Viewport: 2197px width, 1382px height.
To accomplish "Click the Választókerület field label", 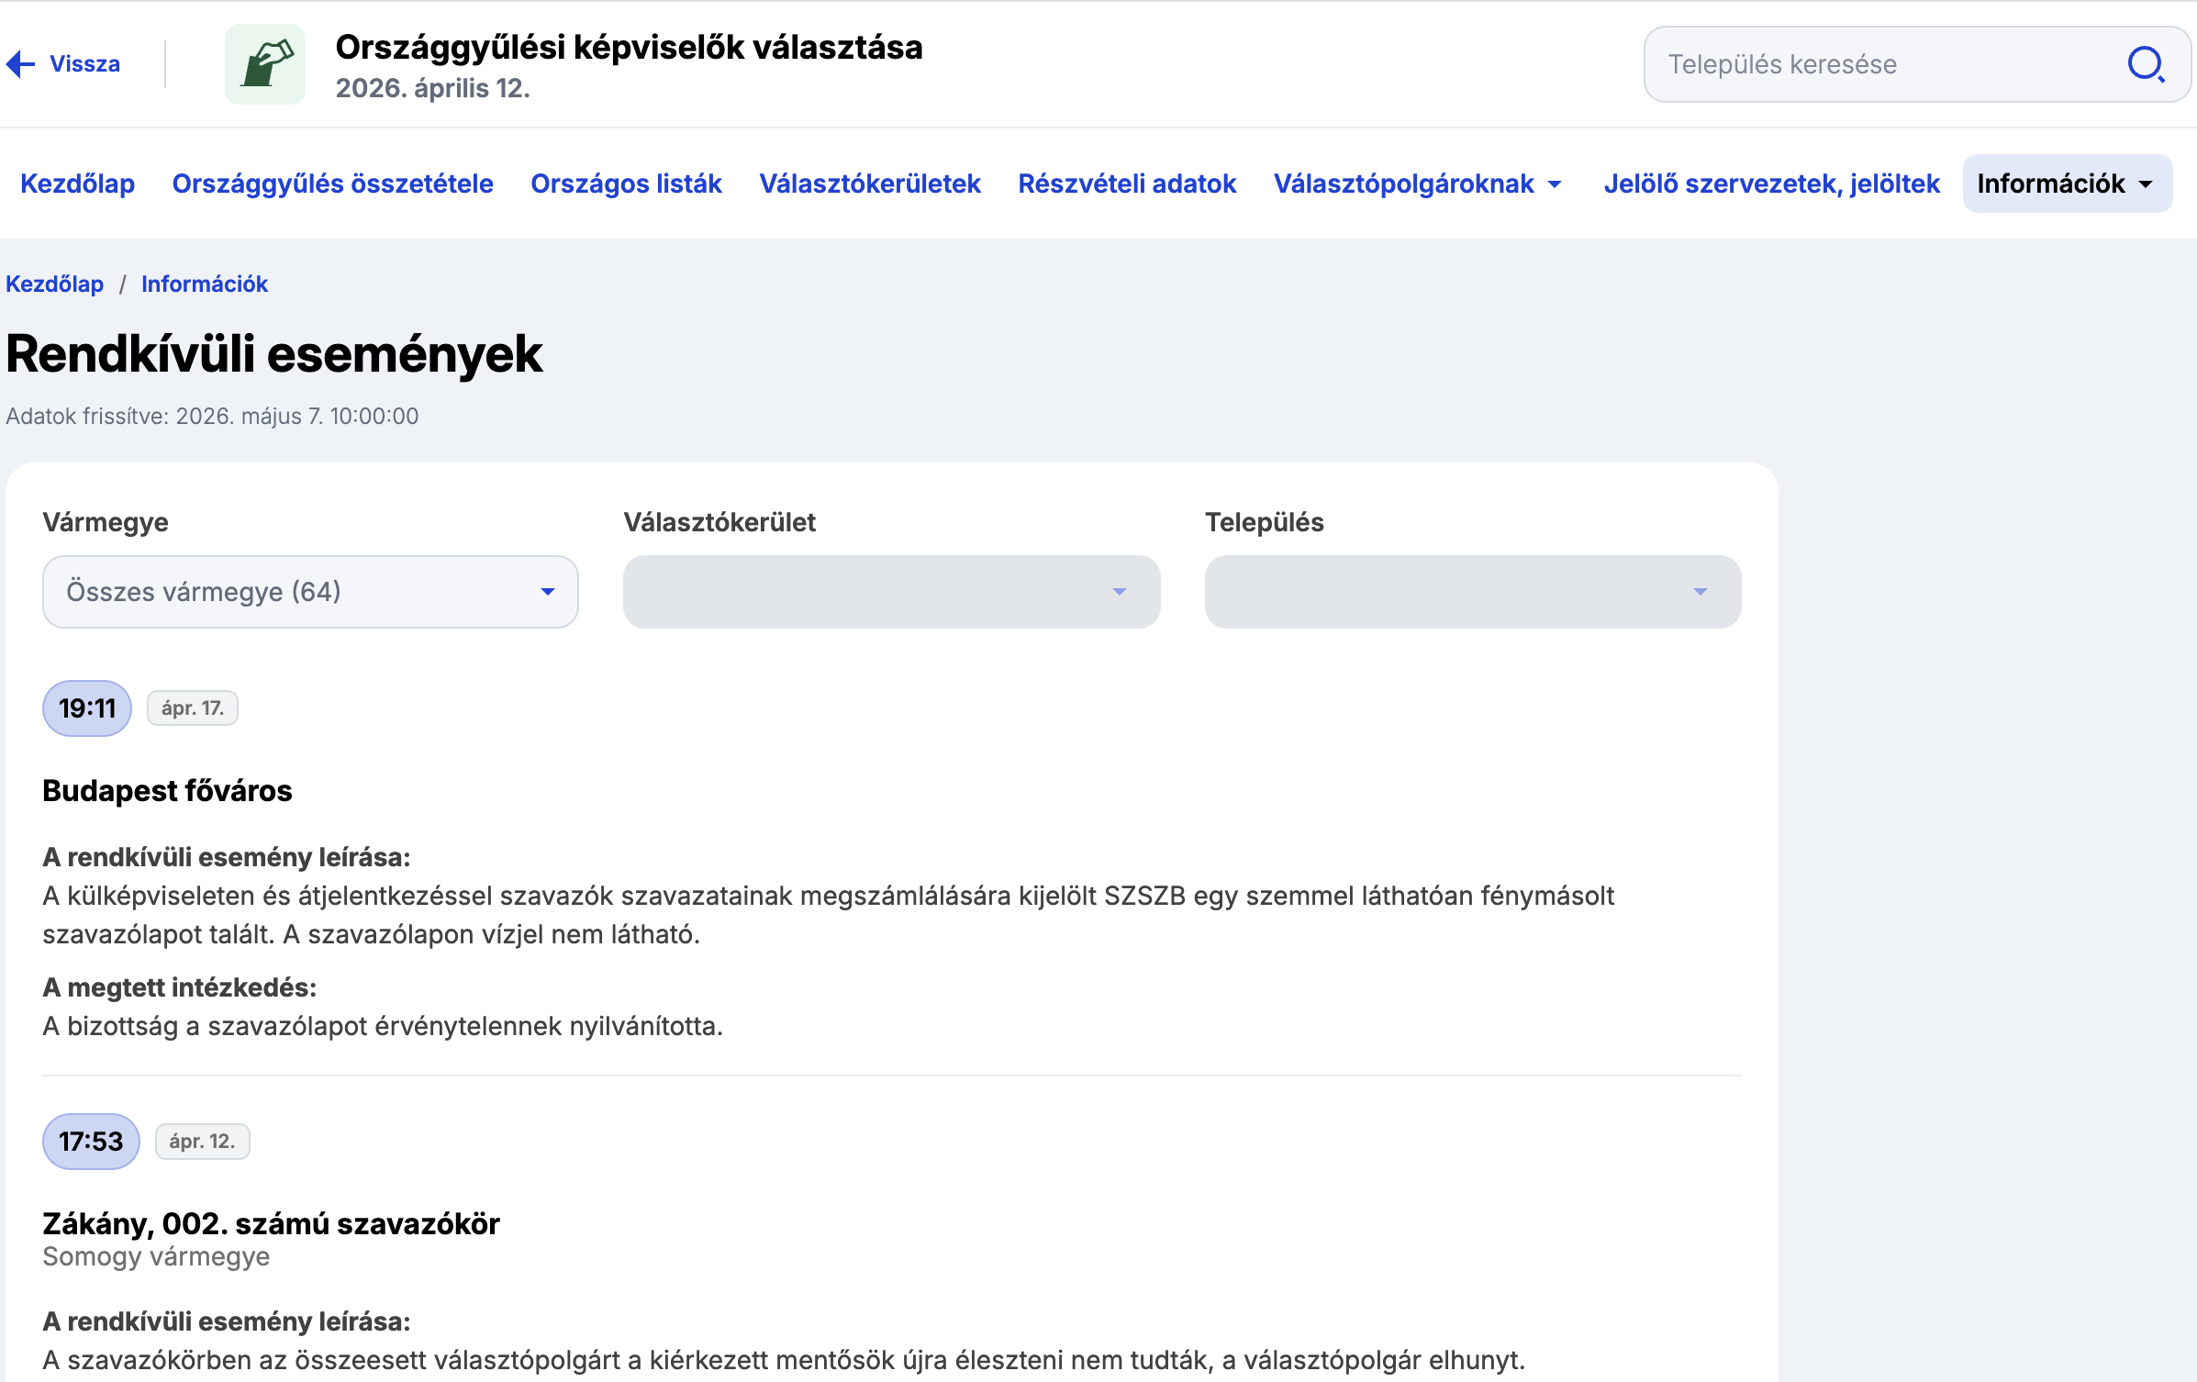I will click(719, 522).
